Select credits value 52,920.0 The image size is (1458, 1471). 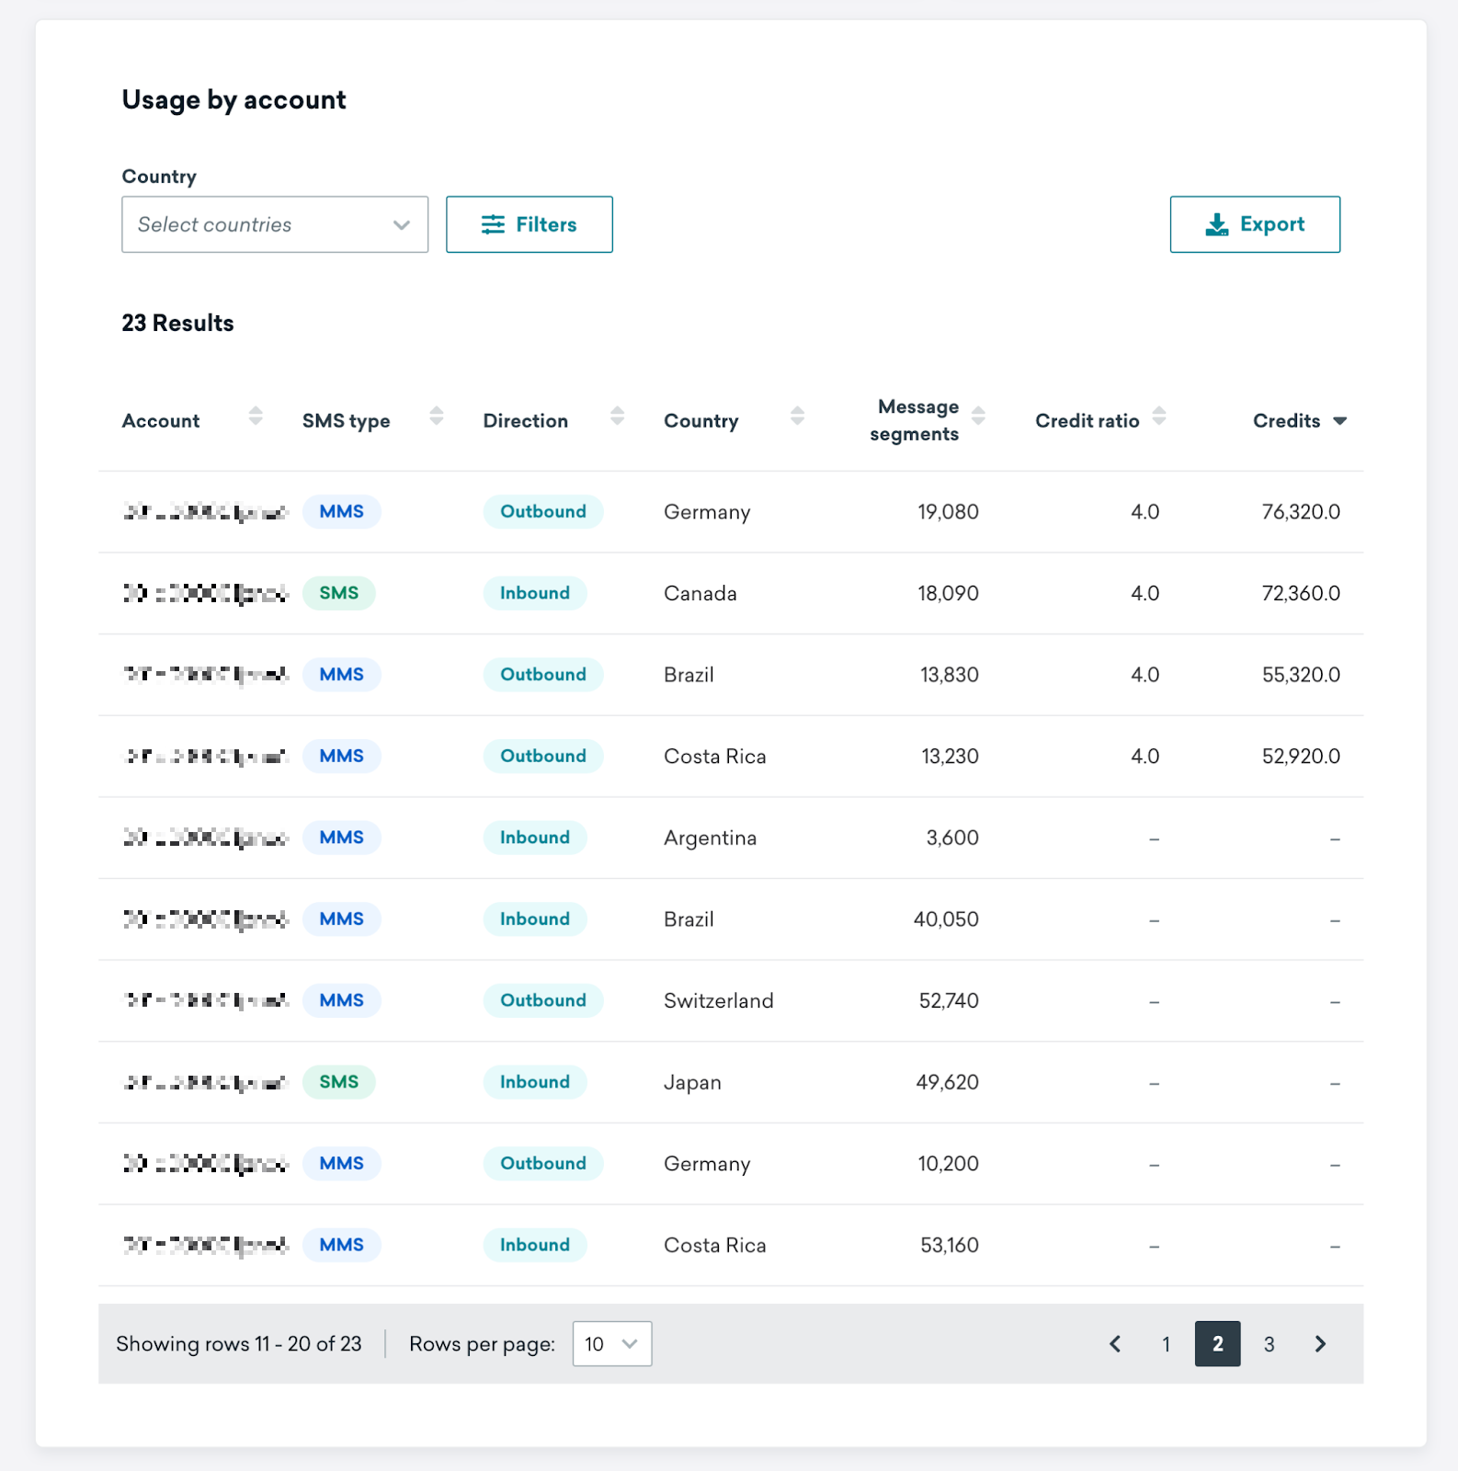coord(1301,757)
